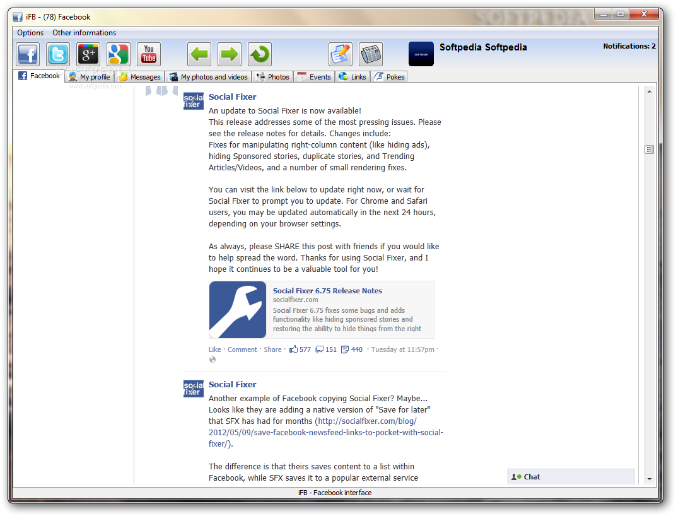The width and height of the screenshot is (676, 516).
Task: Click Notifications: 2 label
Action: click(629, 46)
